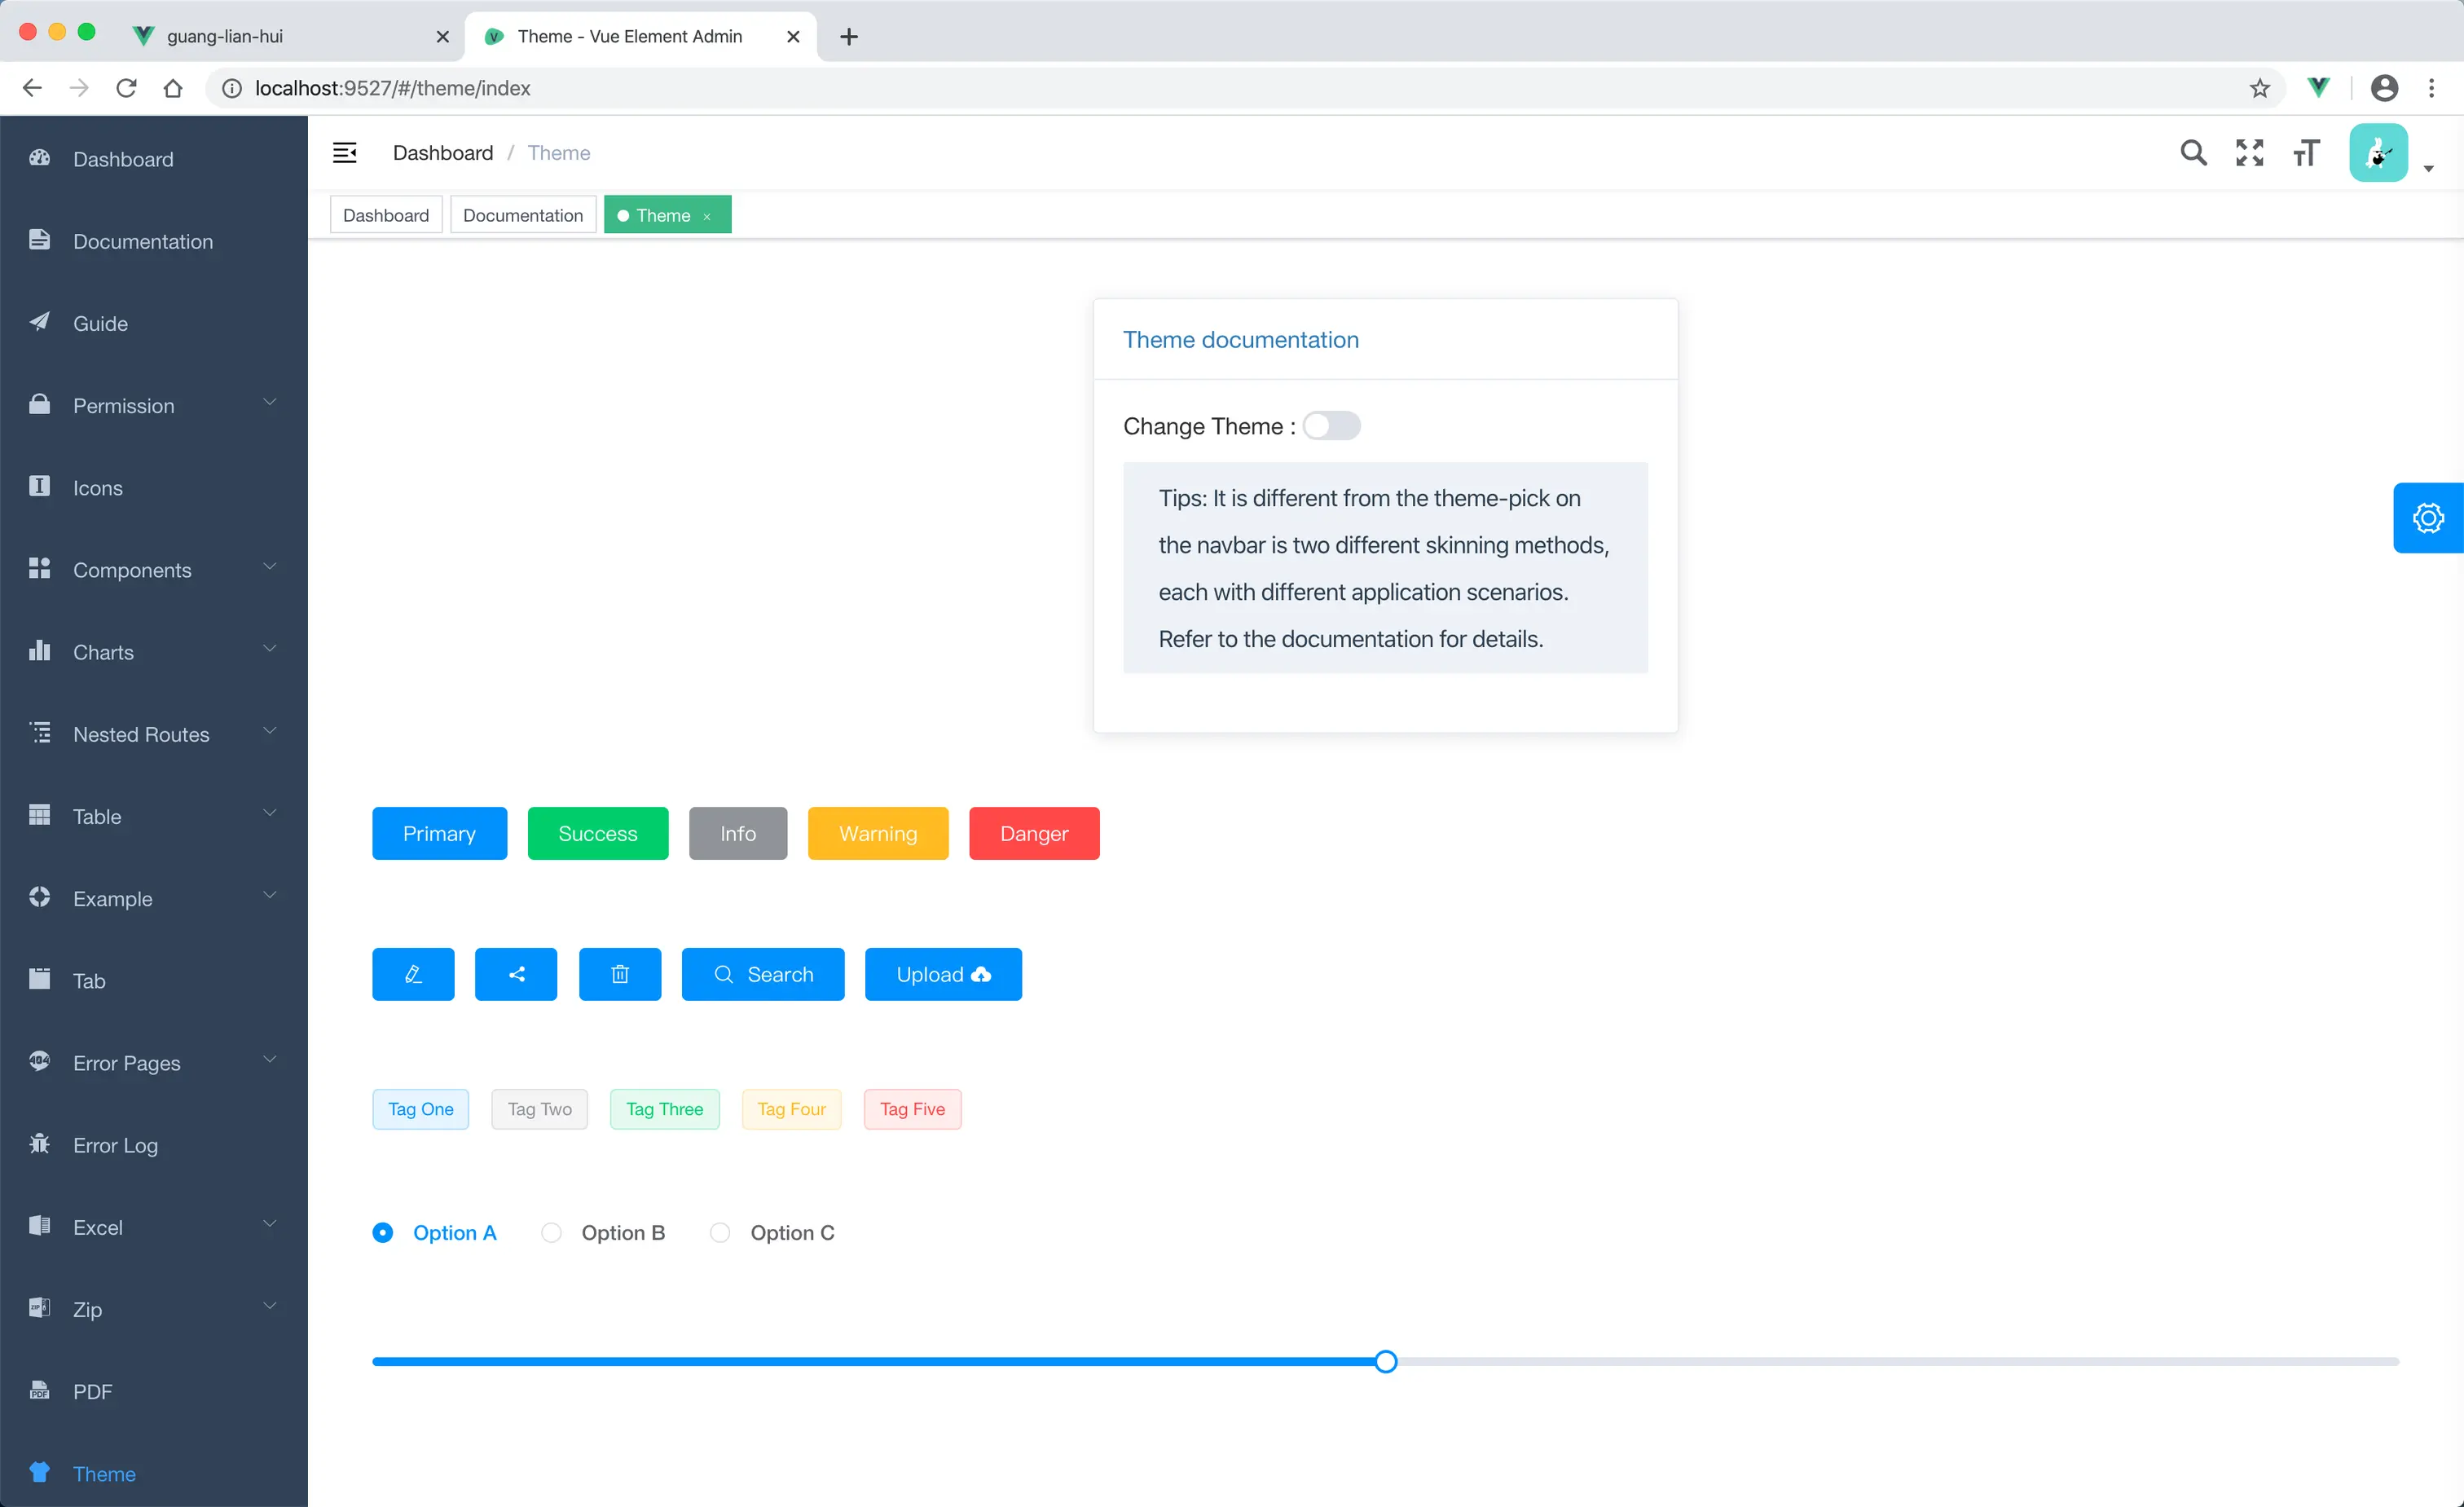This screenshot has width=2464, height=1507.
Task: Open the floating settings gear panel
Action: click(x=2428, y=517)
